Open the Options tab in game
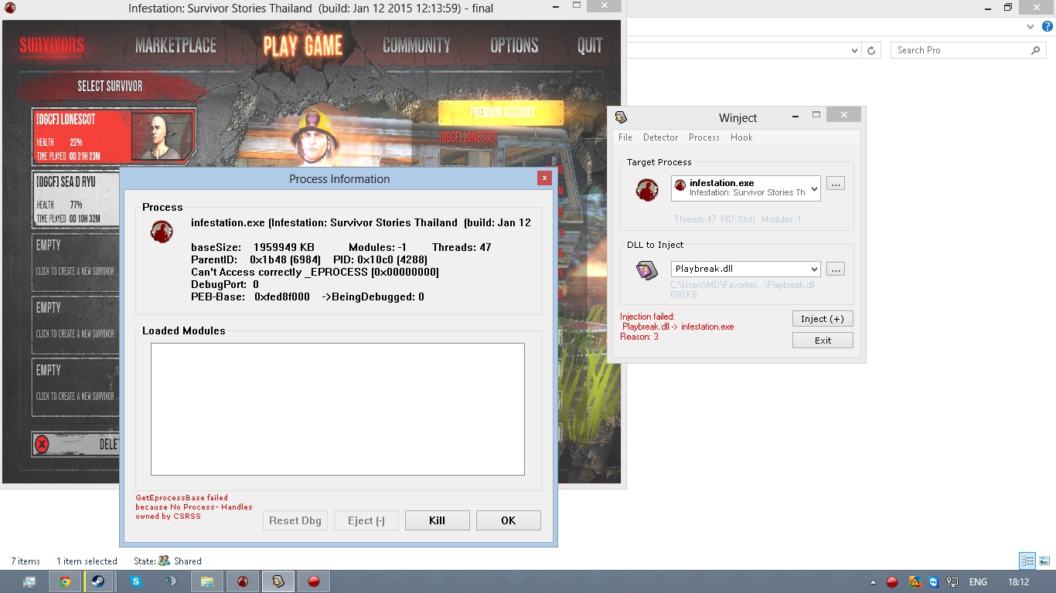Viewport: 1056px width, 593px height. (514, 46)
